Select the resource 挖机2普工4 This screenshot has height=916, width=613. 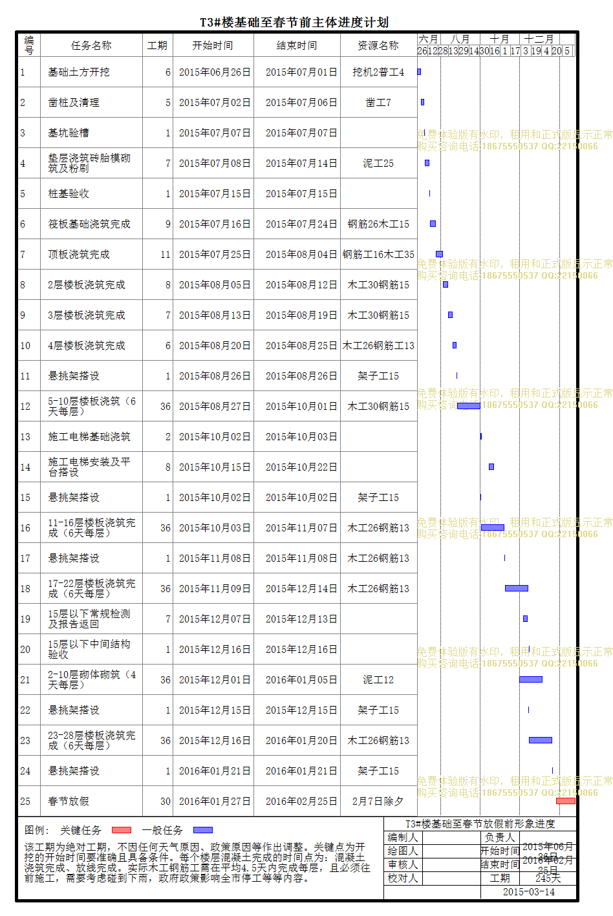tap(378, 72)
